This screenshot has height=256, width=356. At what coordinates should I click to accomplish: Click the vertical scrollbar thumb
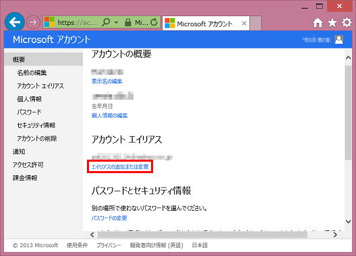click(349, 113)
